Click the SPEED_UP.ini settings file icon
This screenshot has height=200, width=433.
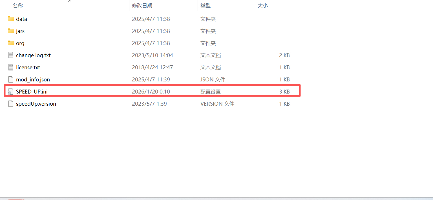[x=11, y=92]
